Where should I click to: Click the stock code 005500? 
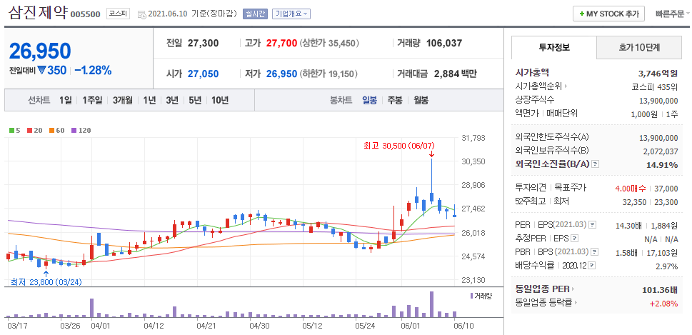pos(86,14)
